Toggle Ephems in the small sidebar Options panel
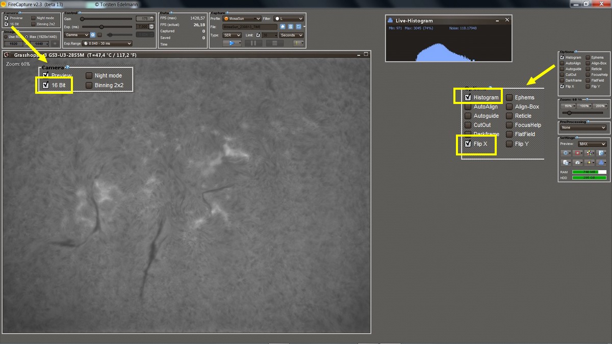The image size is (612, 344). (x=588, y=58)
